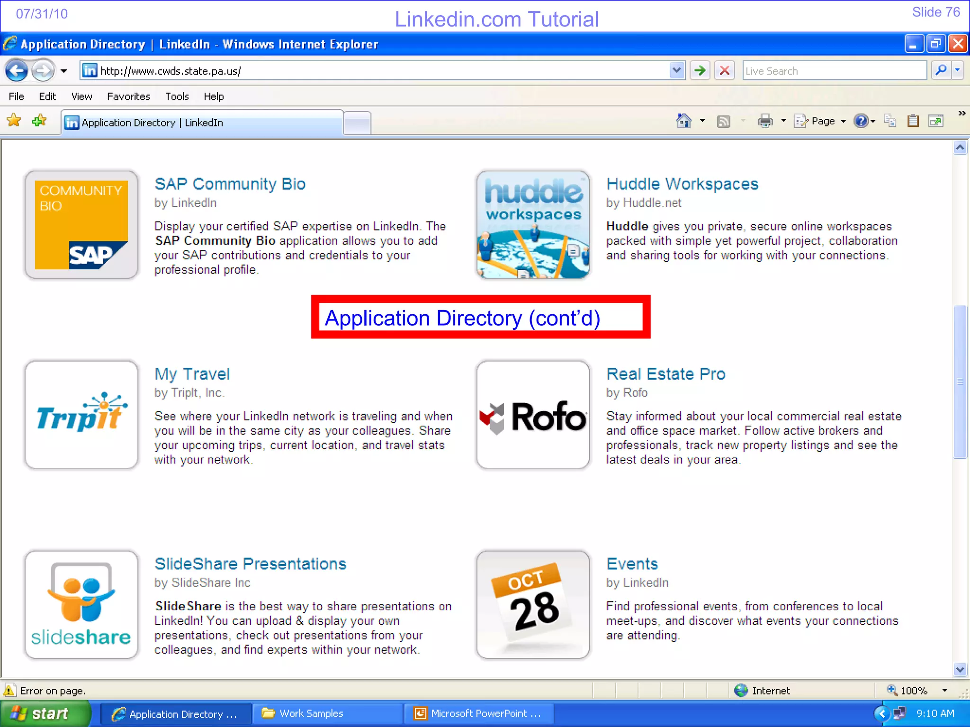Click the OCT 28 calendar Events thumbnail
Screen dimensions: 970x727
click(533, 604)
